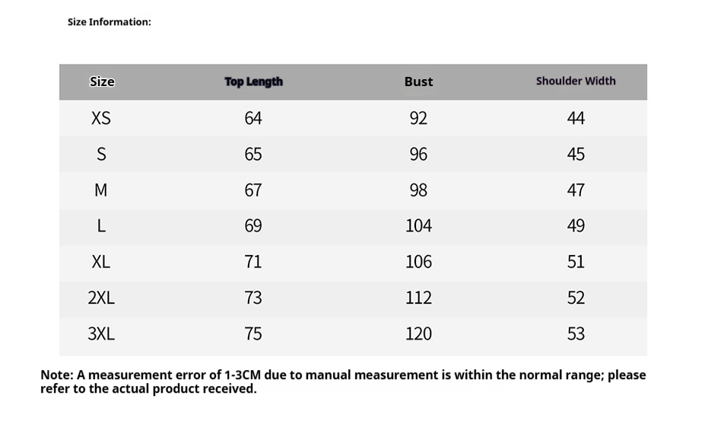Click the M size row label
The height and width of the screenshot is (421, 705).
pyautogui.click(x=101, y=190)
